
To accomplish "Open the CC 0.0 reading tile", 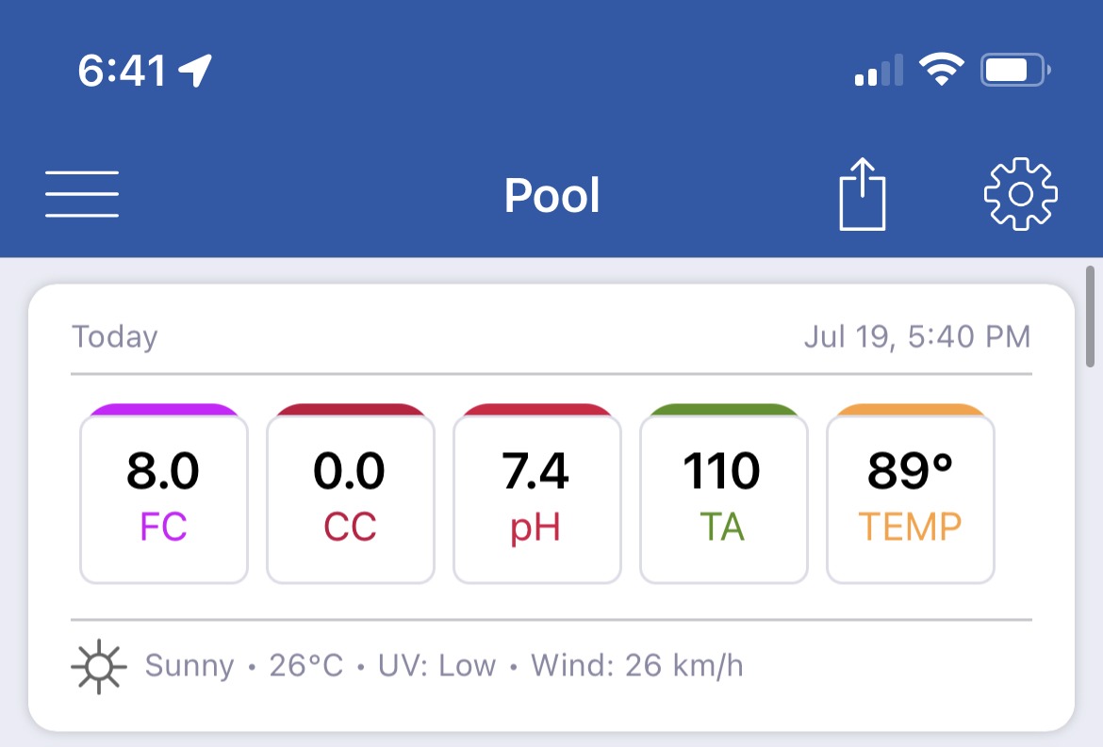I will pos(351,494).
